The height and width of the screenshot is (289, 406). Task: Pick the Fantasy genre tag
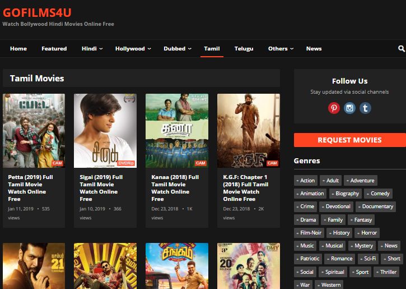coord(361,220)
